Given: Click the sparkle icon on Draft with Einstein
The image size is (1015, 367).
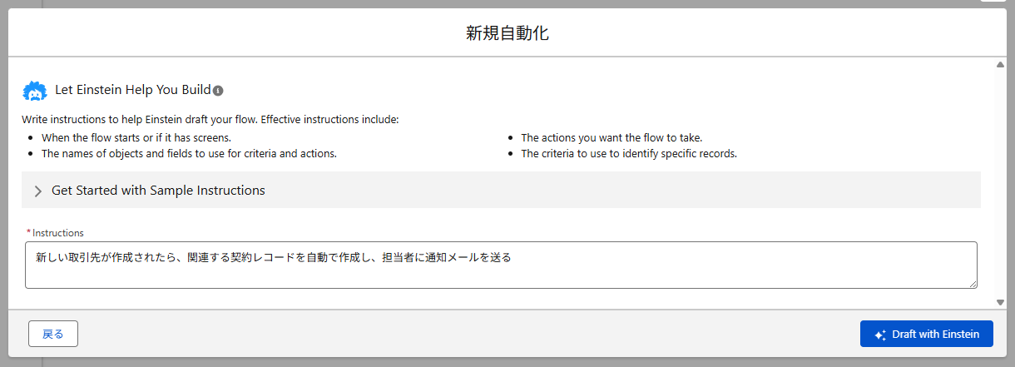Looking at the screenshot, I should click(880, 335).
